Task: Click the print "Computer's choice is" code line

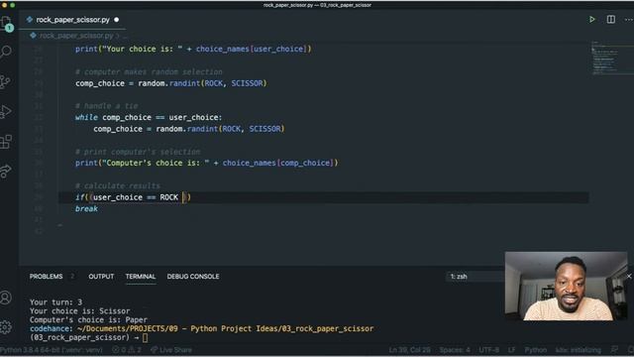Action: click(207, 163)
